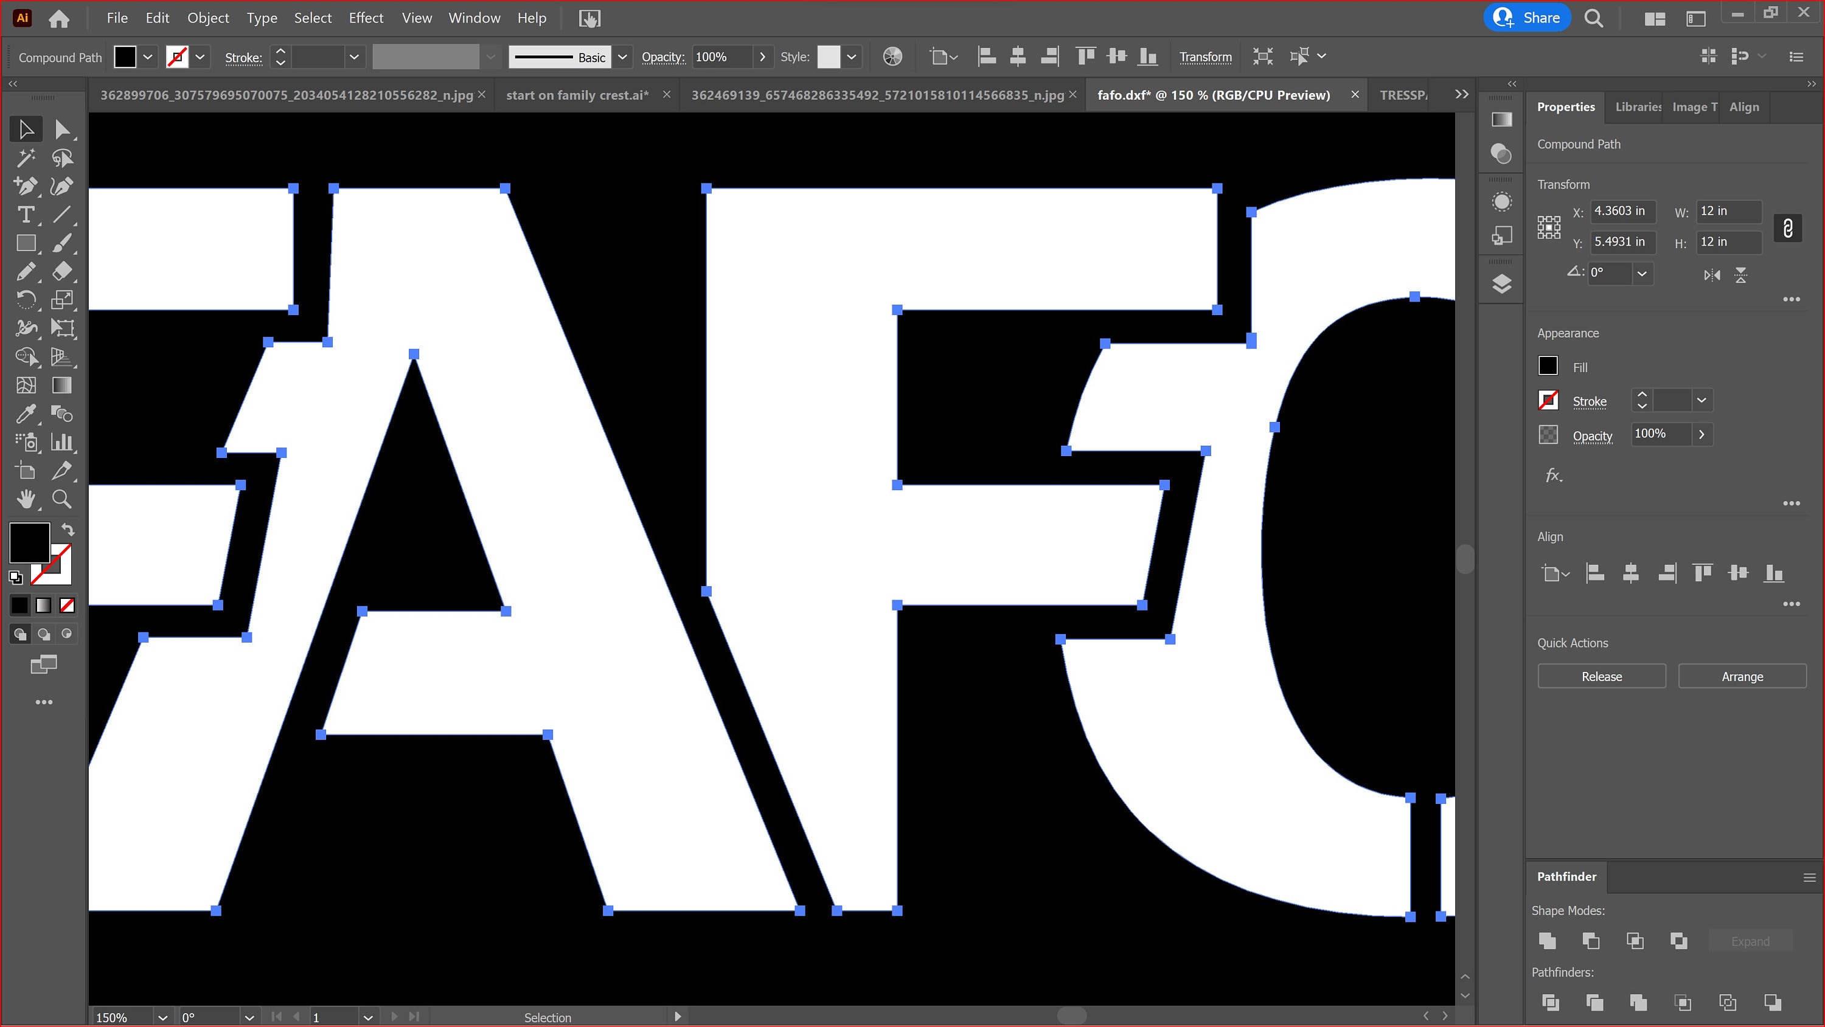Open the Style dropdown in the control bar
Image resolution: width=1825 pixels, height=1027 pixels.
[851, 57]
